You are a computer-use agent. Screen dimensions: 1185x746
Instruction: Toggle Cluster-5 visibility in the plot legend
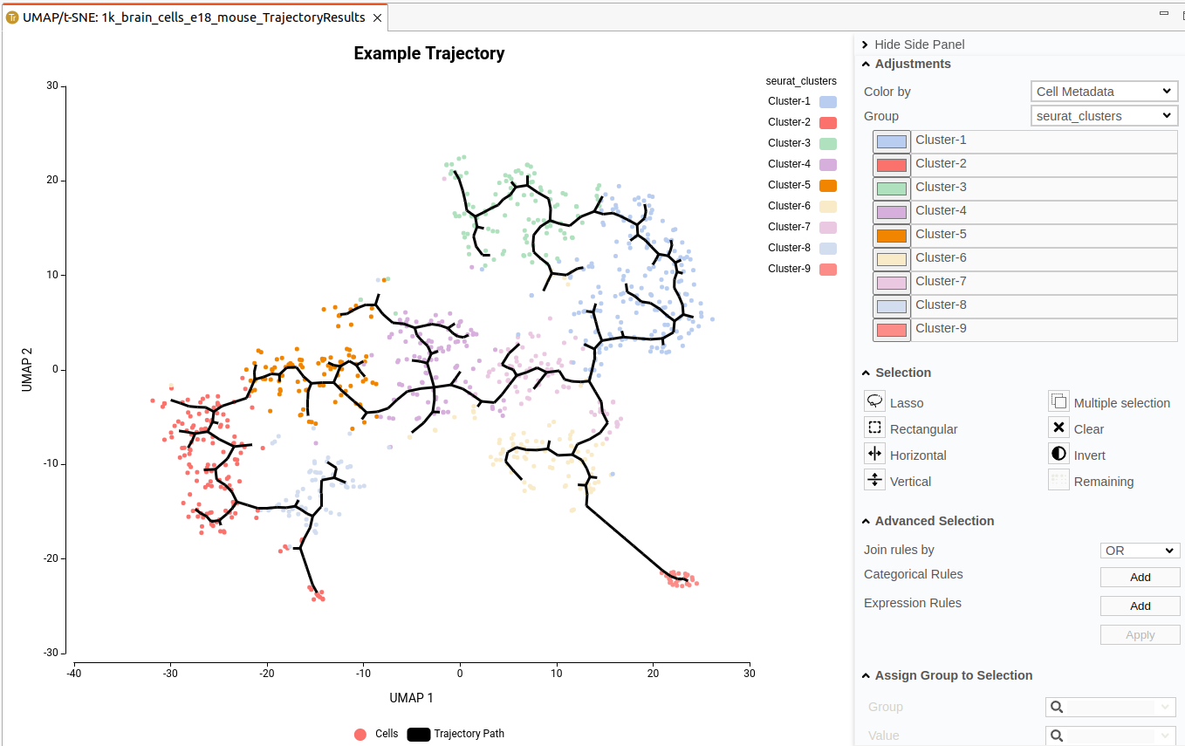pyautogui.click(x=801, y=185)
